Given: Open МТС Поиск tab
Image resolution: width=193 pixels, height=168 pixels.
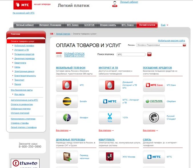Looking at the screenshot, I should (x=128, y=25).
